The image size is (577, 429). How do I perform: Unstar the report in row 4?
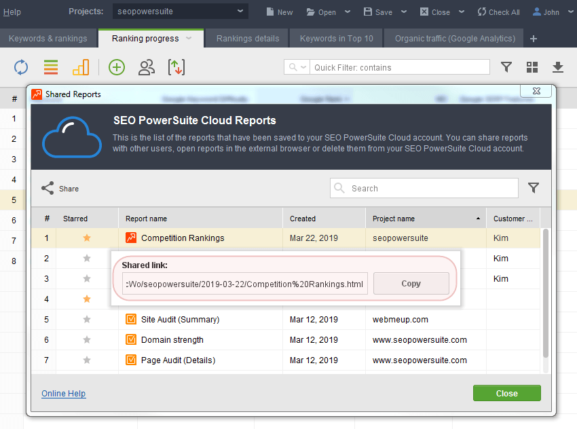click(87, 299)
